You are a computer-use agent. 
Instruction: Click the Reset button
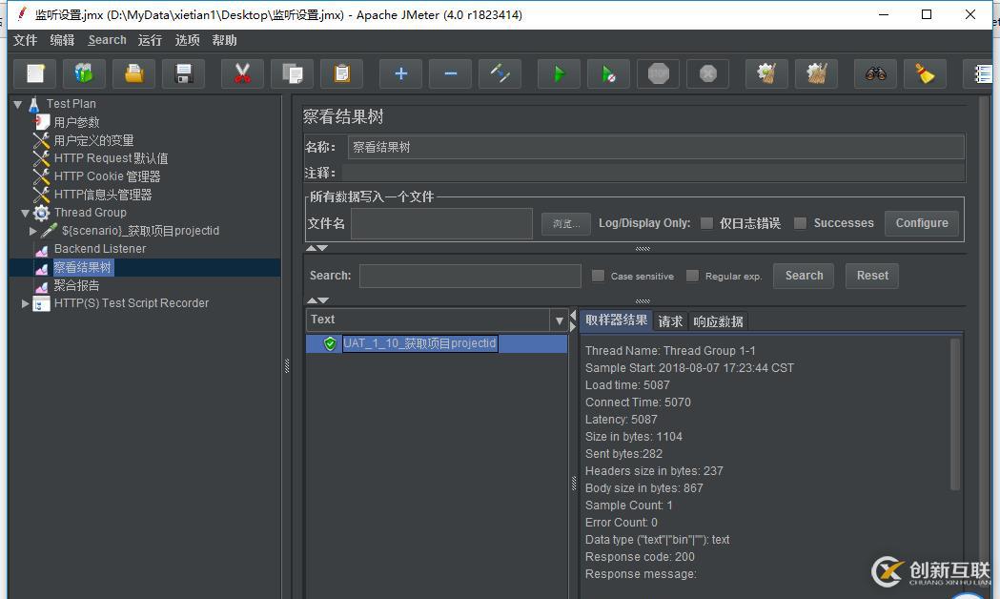[x=871, y=276]
